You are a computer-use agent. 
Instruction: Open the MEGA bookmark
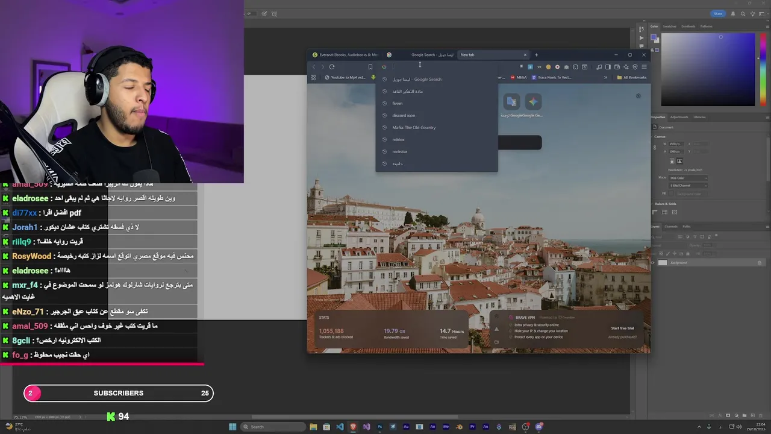pyautogui.click(x=519, y=77)
